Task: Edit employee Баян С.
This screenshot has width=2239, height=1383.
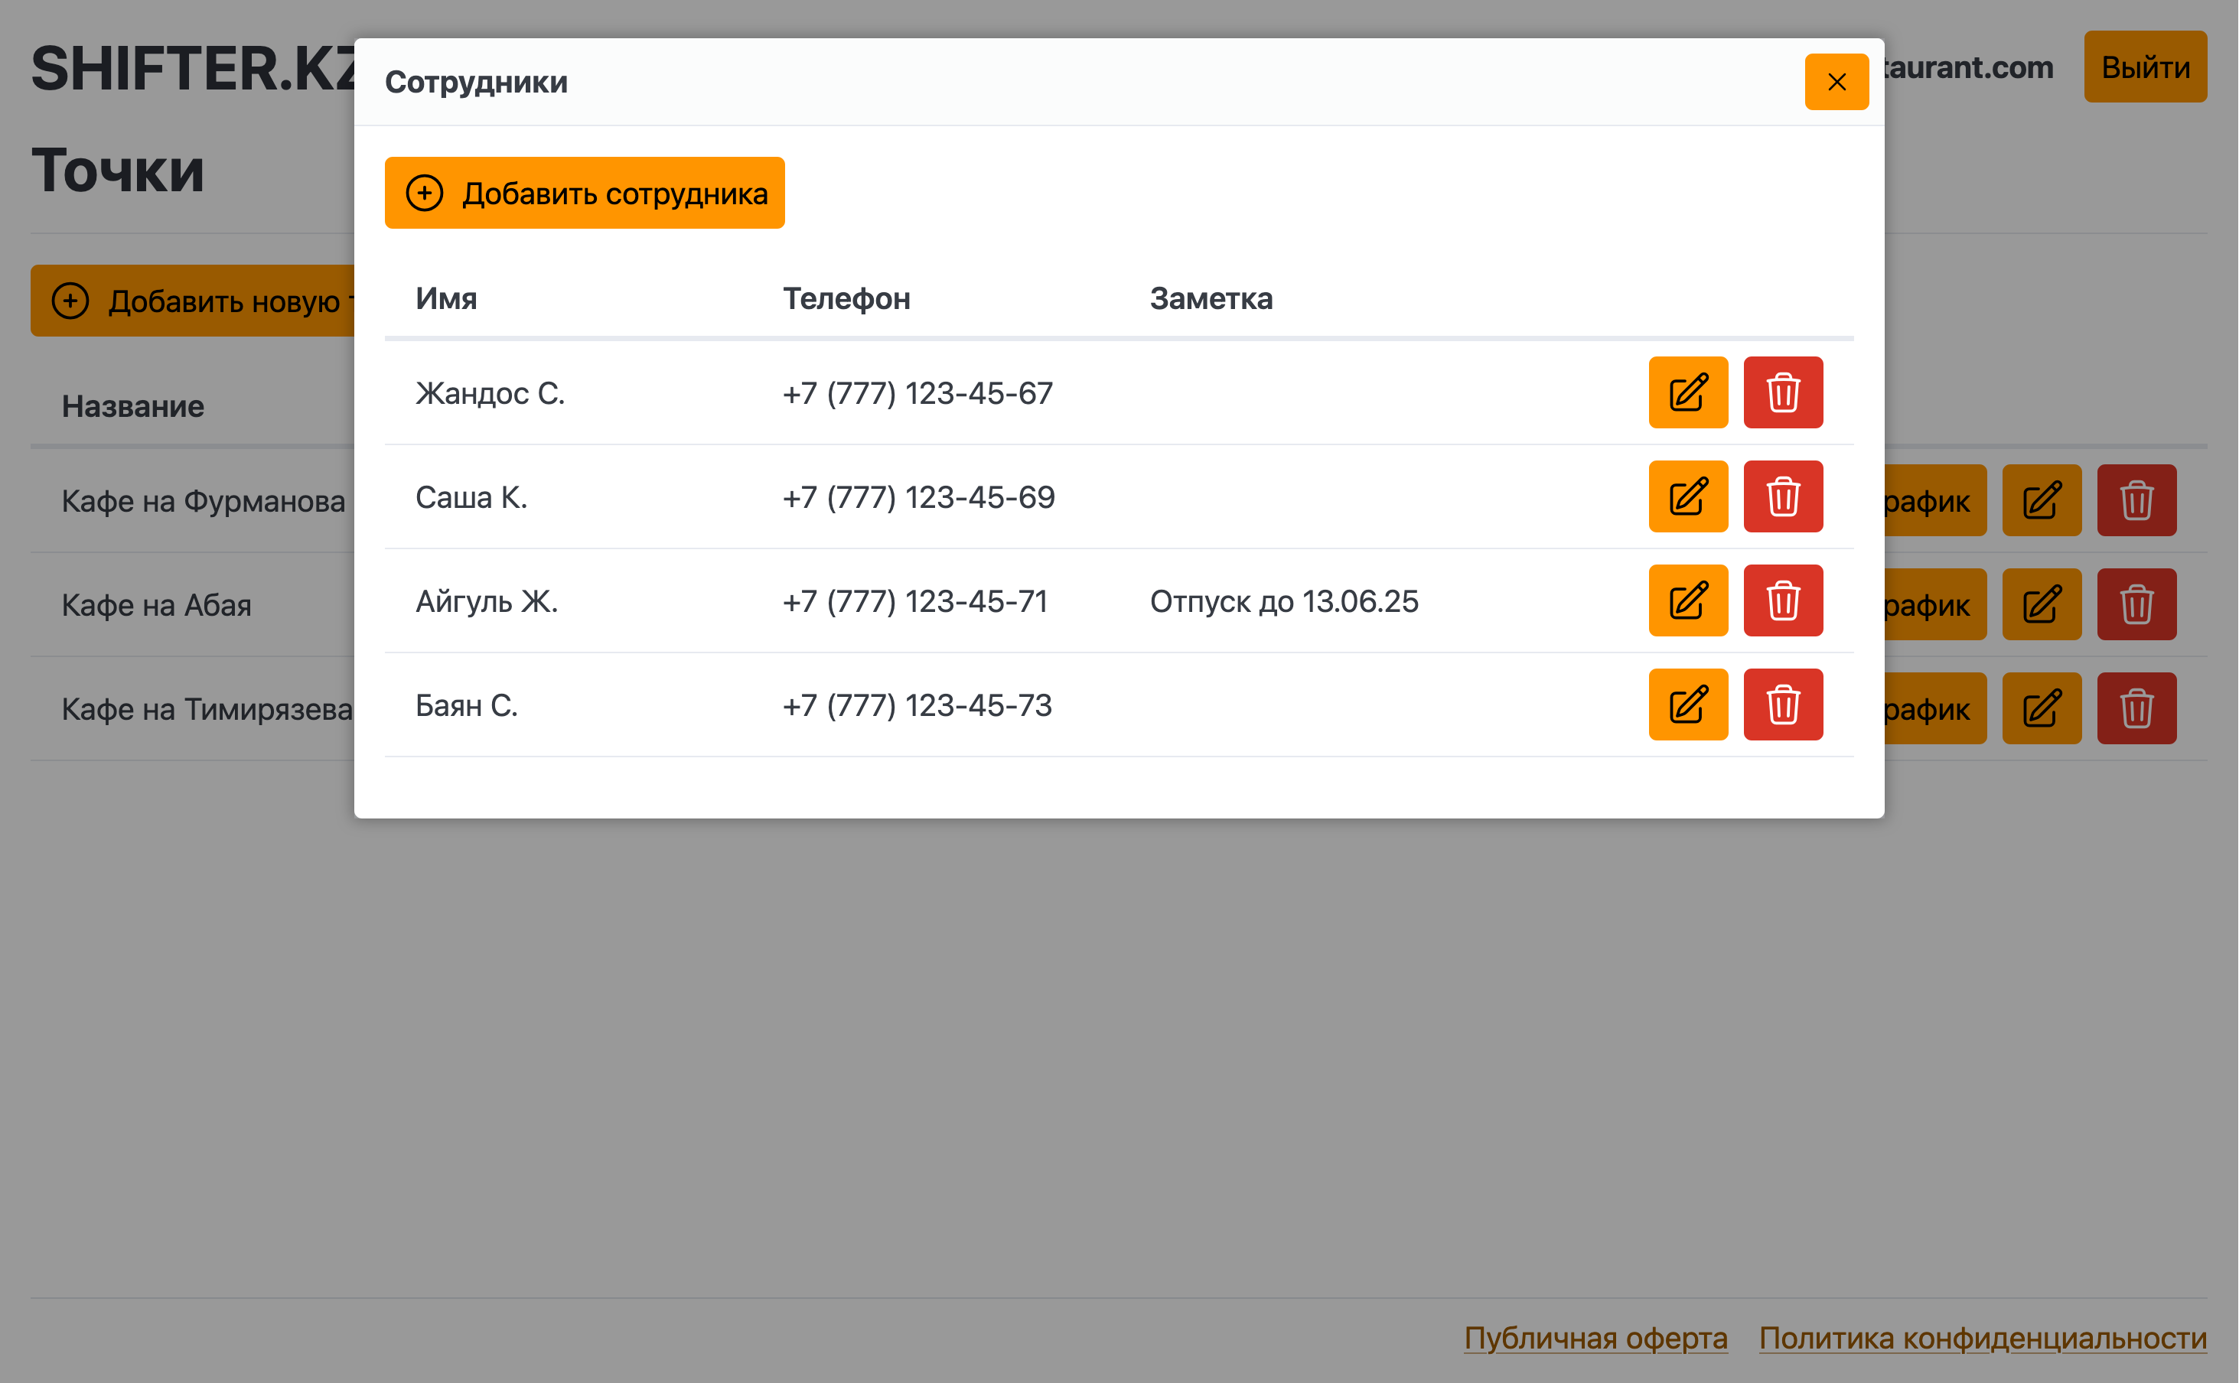Action: coord(1687,705)
